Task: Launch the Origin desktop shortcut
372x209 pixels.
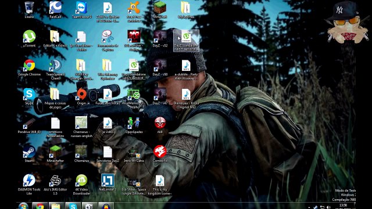Action: tap(82, 96)
